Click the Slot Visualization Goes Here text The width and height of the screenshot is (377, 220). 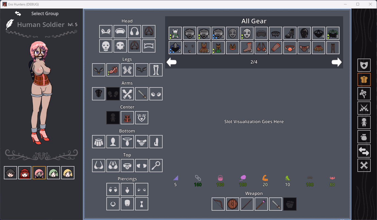pos(254,122)
